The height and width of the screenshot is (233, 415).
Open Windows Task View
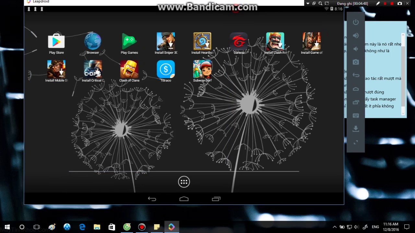click(37, 227)
